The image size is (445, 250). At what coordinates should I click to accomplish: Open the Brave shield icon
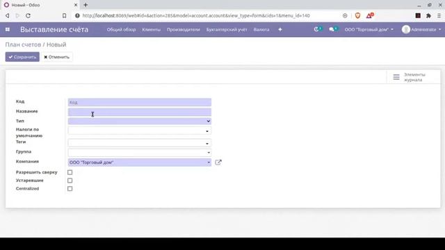357,15
